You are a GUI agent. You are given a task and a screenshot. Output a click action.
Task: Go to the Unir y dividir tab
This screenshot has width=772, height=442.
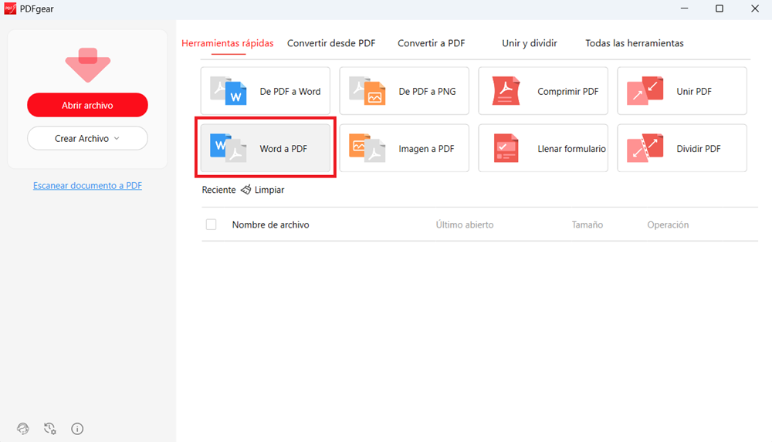point(530,43)
